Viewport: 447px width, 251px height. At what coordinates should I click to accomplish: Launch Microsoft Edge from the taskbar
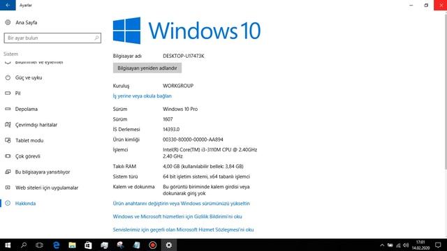56,245
